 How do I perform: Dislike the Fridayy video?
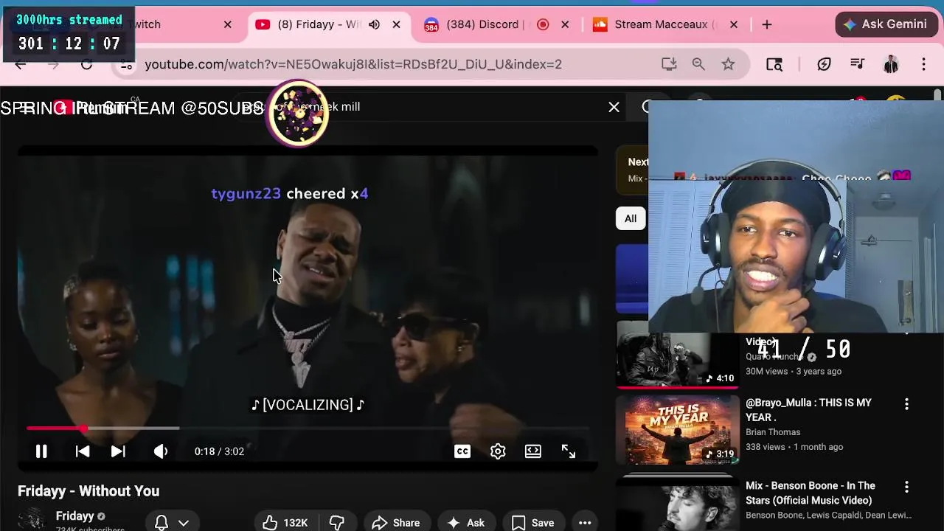pyautogui.click(x=337, y=523)
